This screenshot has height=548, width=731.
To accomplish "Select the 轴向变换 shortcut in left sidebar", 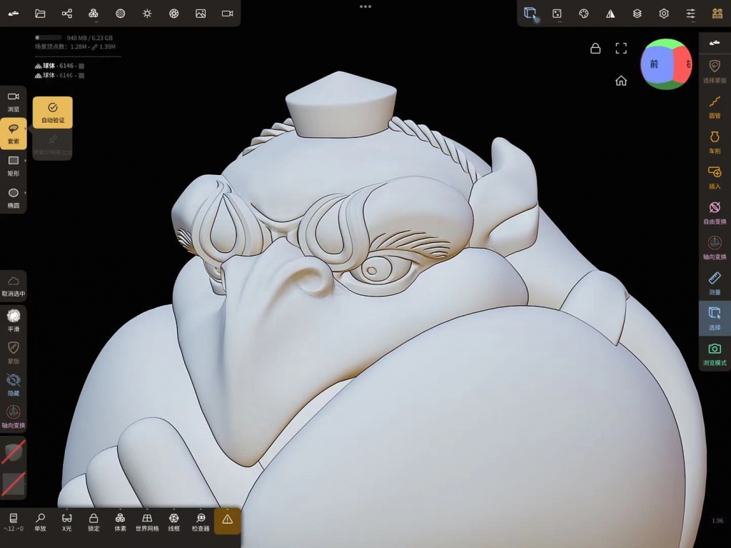I will (x=14, y=417).
